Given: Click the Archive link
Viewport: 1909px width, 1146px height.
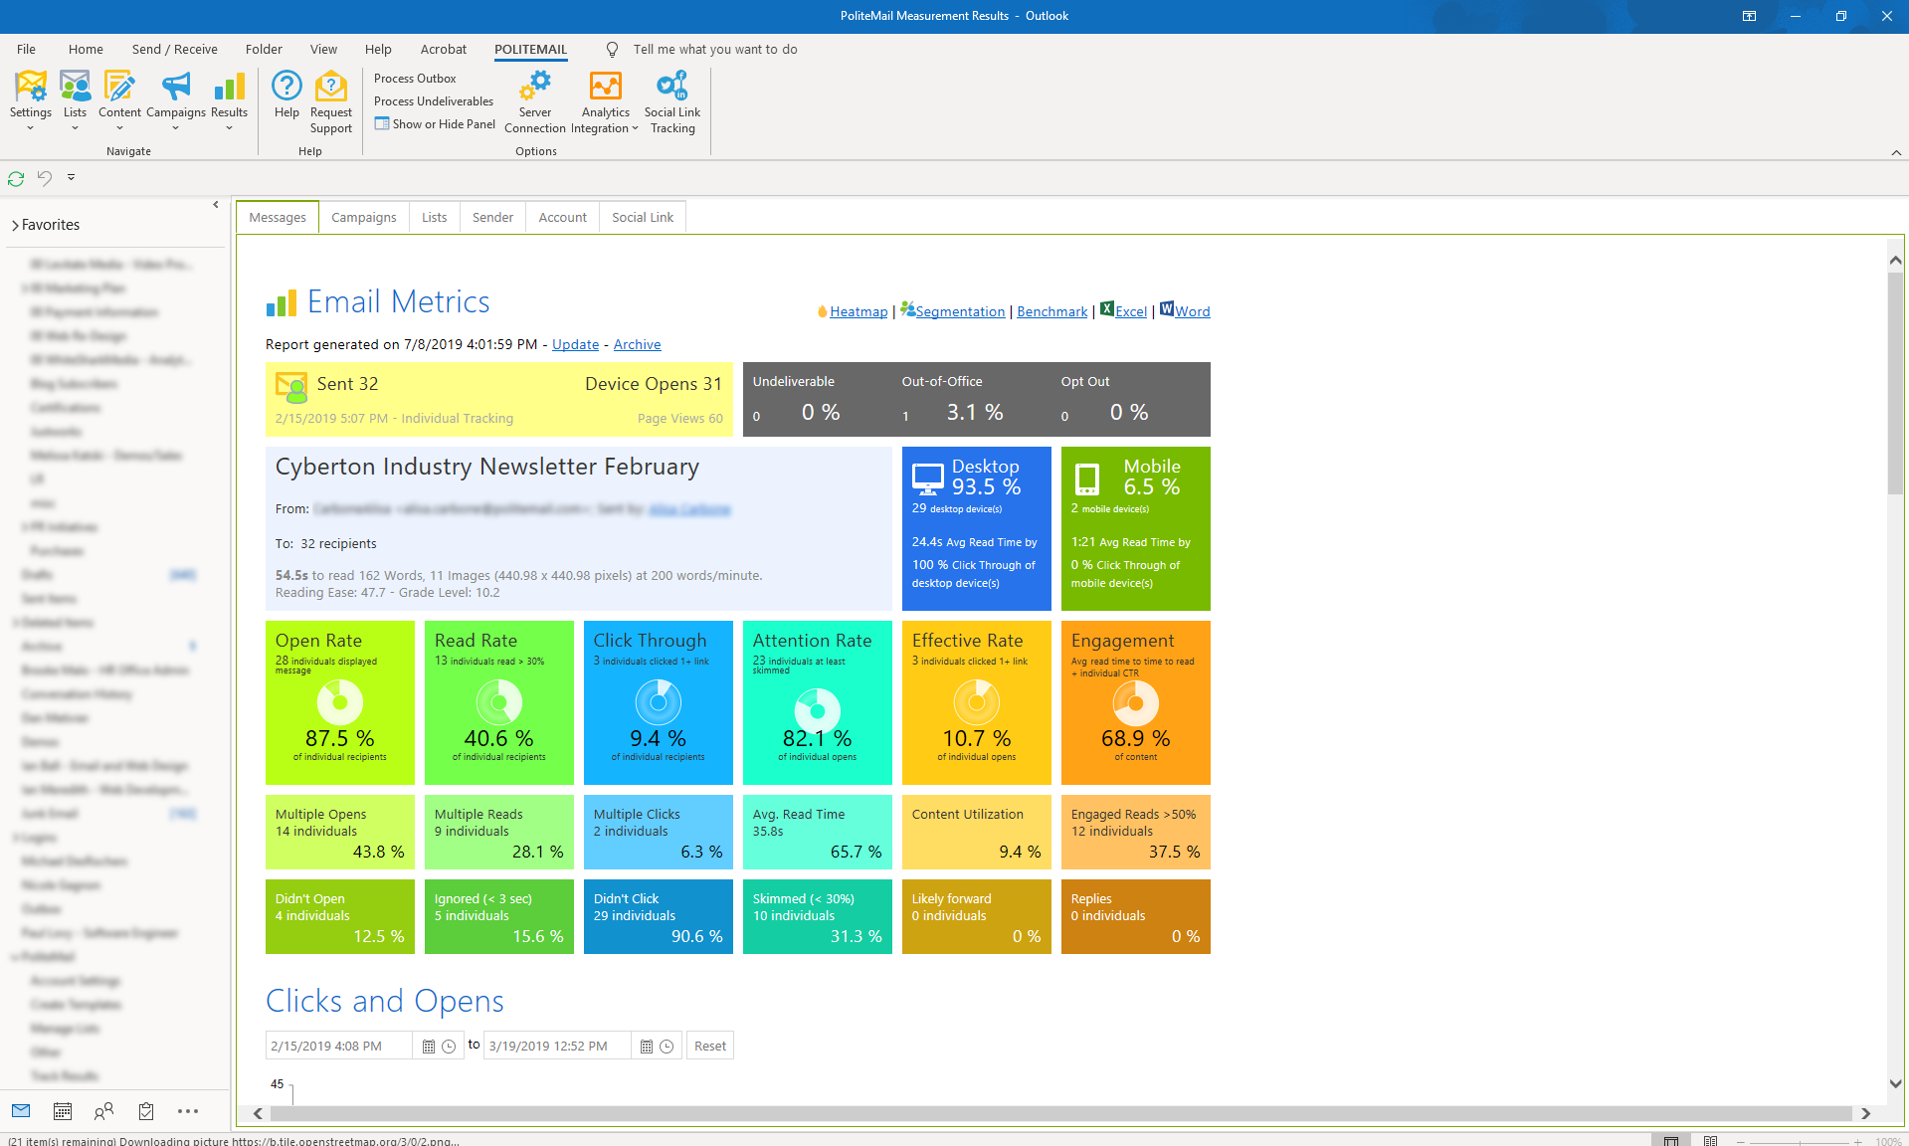Looking at the screenshot, I should [x=638, y=345].
